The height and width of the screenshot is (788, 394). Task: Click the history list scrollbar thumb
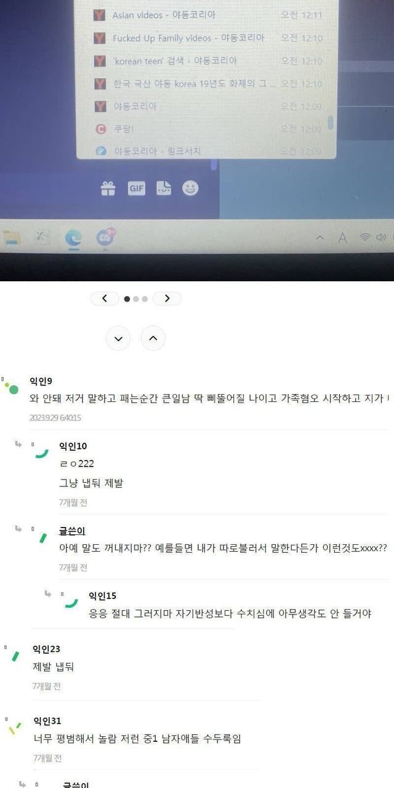(331, 122)
